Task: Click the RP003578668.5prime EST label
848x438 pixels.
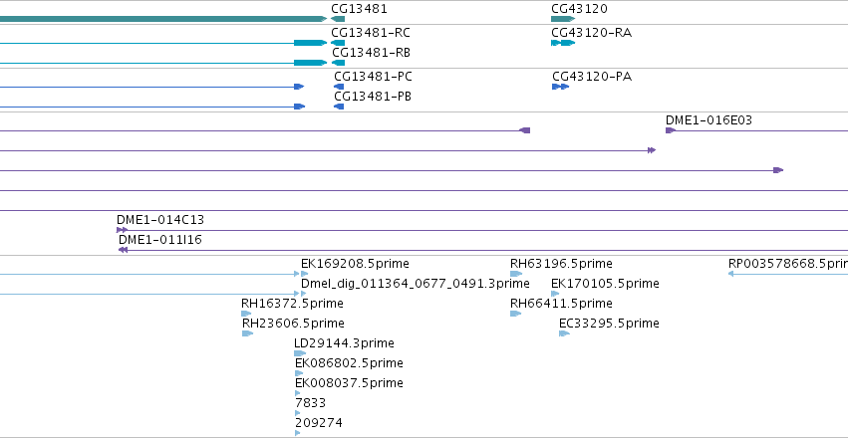Action: (x=788, y=264)
